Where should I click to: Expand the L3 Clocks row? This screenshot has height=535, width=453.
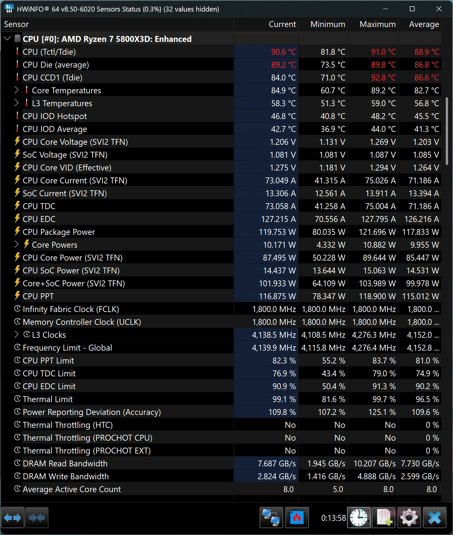click(x=16, y=334)
